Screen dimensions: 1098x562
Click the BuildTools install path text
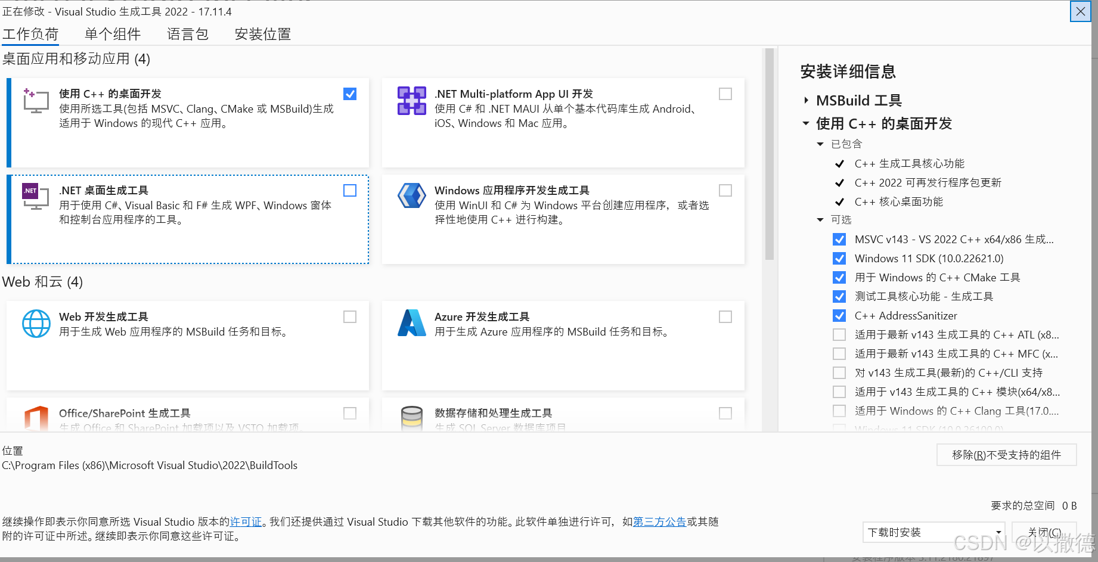click(150, 465)
